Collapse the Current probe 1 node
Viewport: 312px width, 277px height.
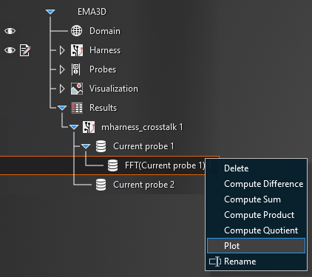86,146
